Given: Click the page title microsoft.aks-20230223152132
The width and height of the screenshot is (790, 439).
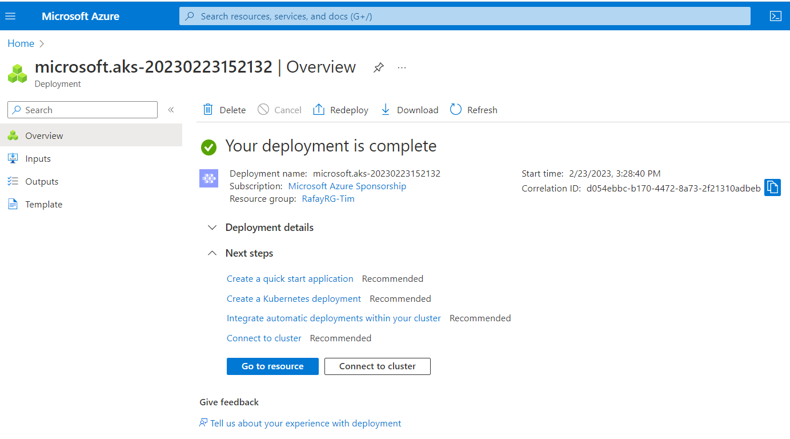Looking at the screenshot, I should (154, 67).
